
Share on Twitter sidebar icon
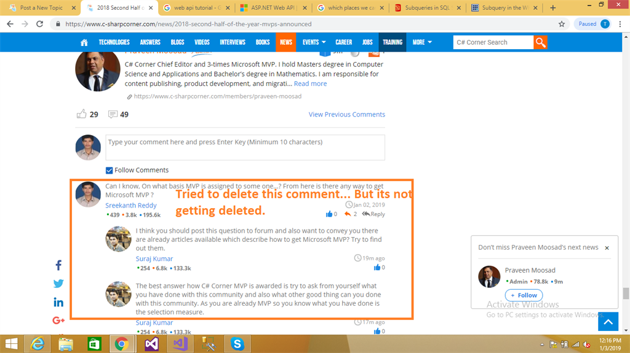click(58, 284)
